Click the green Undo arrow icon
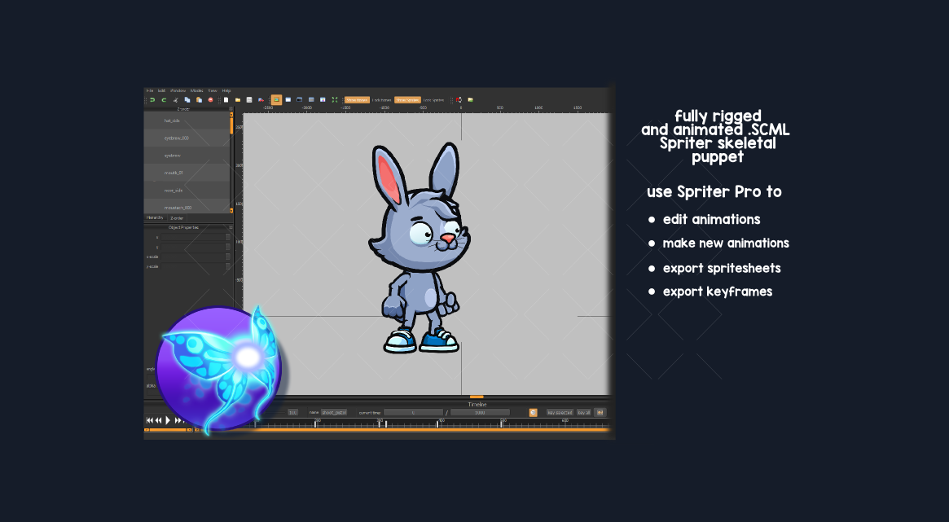949x522 pixels. (152, 100)
